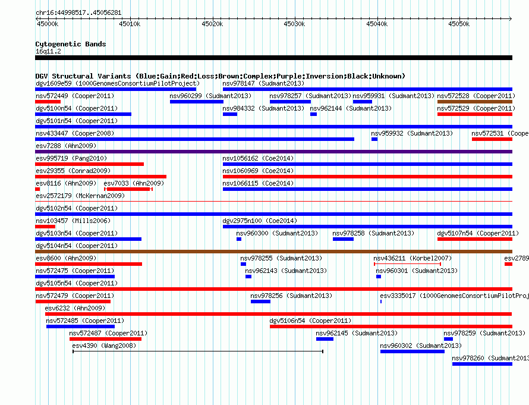Select the dgv5102n54 Cooper2011 variant
This screenshot has width=529, height=405.
[77, 208]
